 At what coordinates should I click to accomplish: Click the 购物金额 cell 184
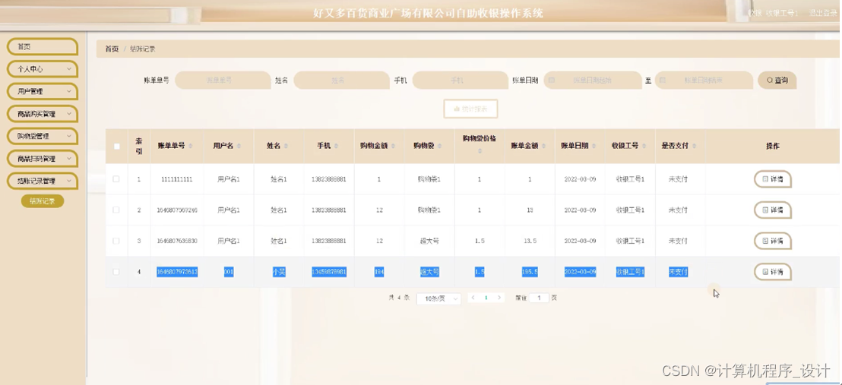click(379, 273)
